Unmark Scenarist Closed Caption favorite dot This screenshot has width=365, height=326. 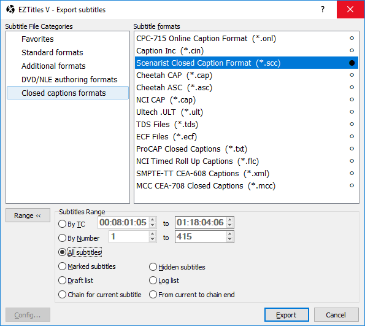tap(352, 63)
